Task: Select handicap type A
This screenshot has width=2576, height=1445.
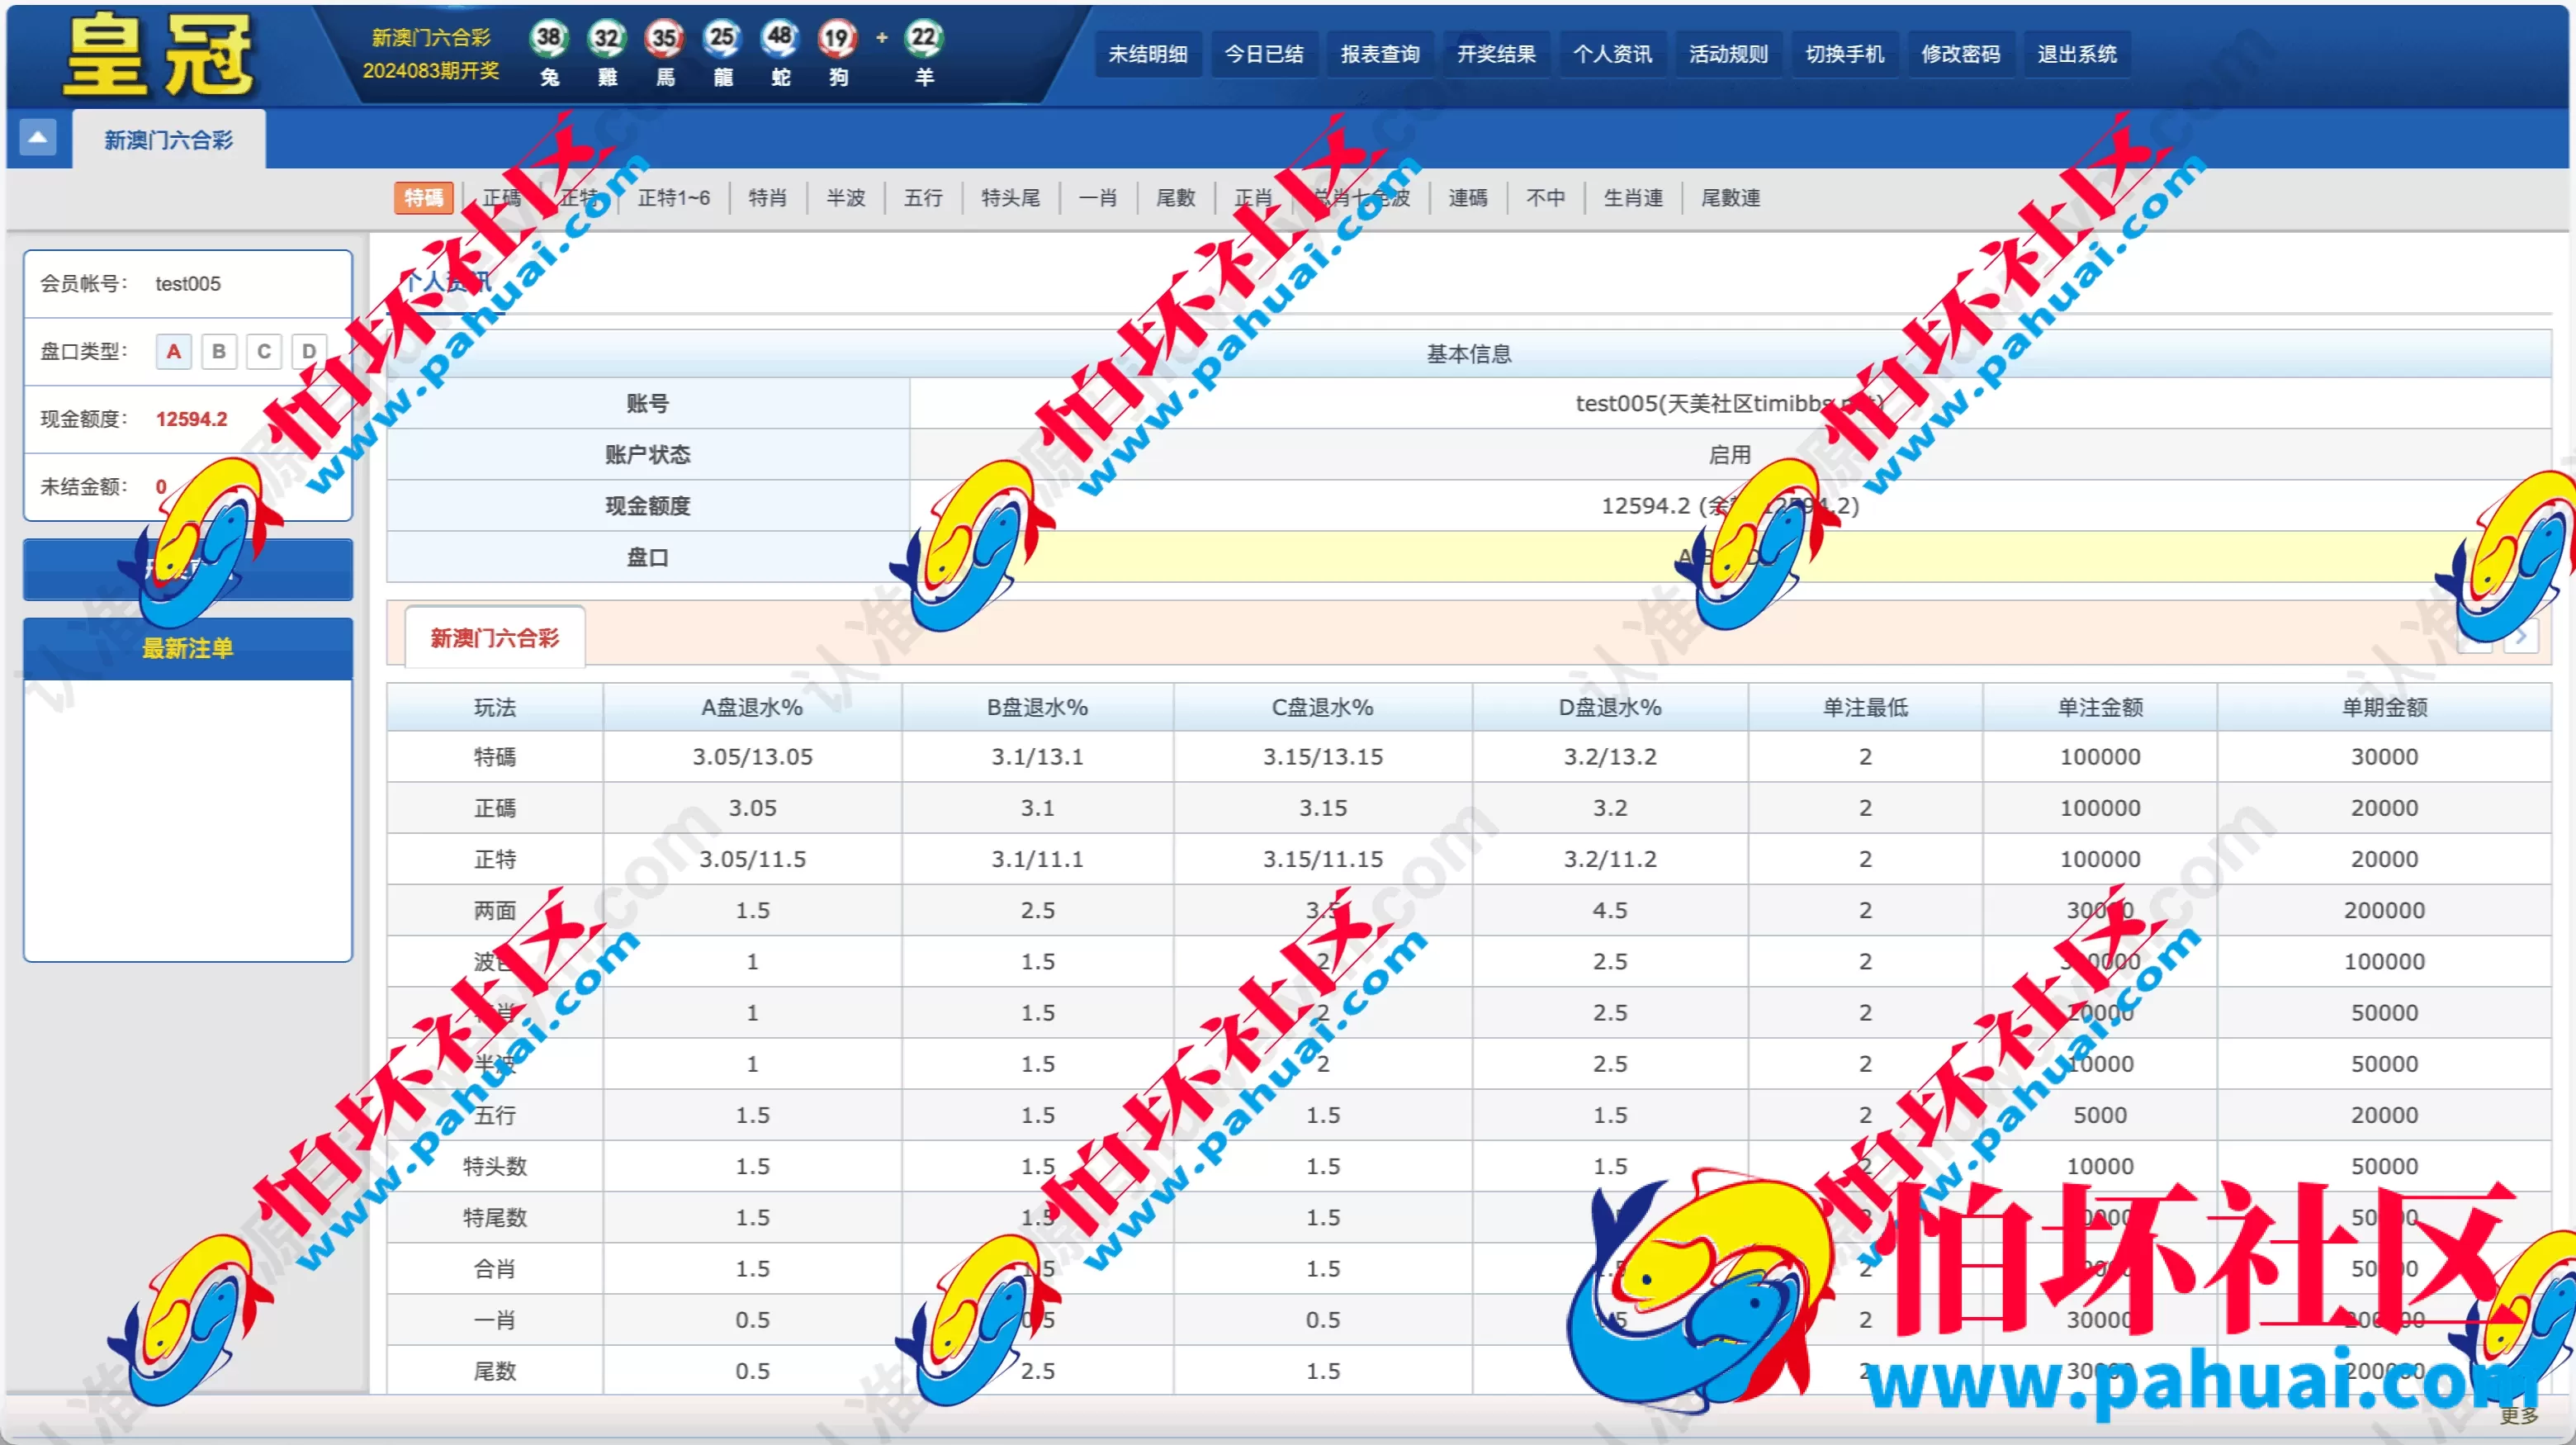Action: point(174,351)
